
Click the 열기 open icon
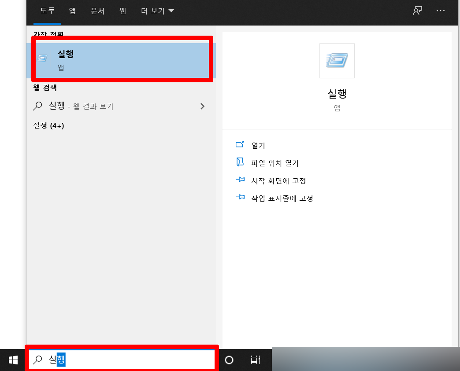coord(240,144)
